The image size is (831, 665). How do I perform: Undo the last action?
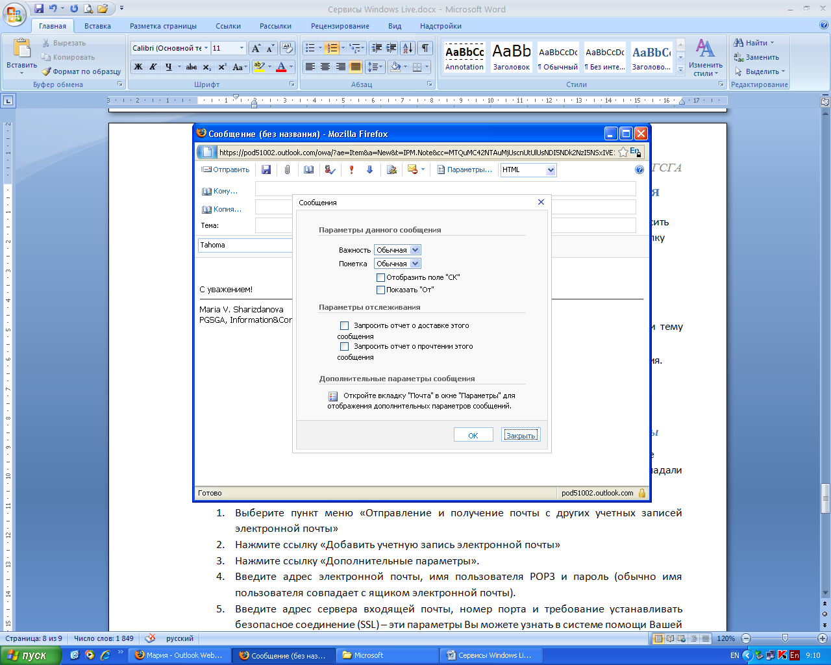pos(53,9)
